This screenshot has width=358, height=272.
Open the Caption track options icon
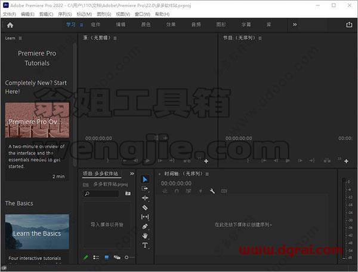pos(224,191)
